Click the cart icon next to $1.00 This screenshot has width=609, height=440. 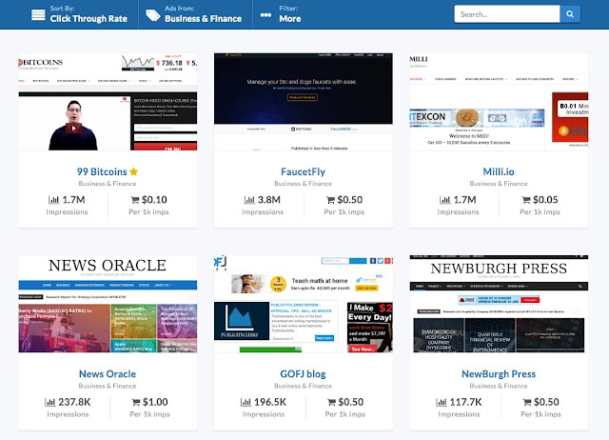[136, 402]
